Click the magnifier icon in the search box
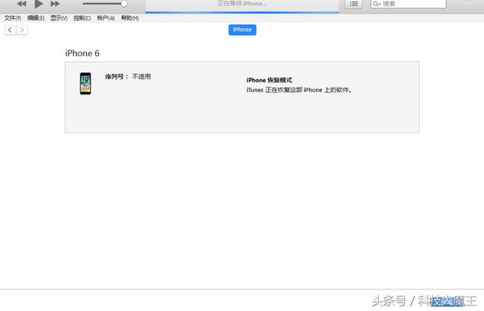The image size is (484, 311). tap(377, 4)
